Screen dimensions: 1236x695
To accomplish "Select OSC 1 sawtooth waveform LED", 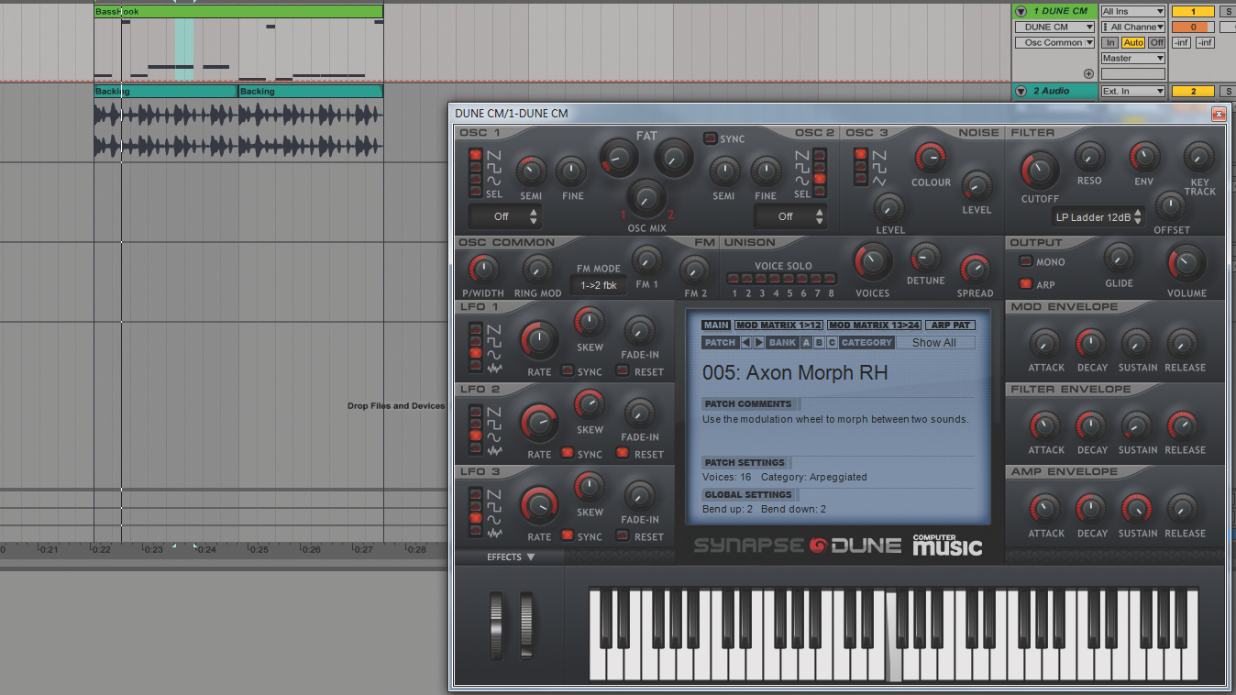I will pyautogui.click(x=475, y=155).
